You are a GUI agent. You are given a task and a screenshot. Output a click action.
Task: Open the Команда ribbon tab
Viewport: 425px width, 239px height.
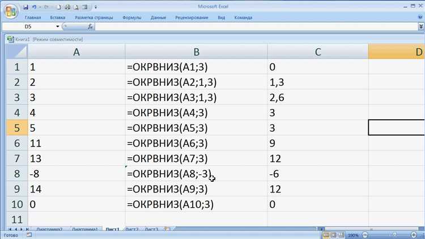click(243, 18)
